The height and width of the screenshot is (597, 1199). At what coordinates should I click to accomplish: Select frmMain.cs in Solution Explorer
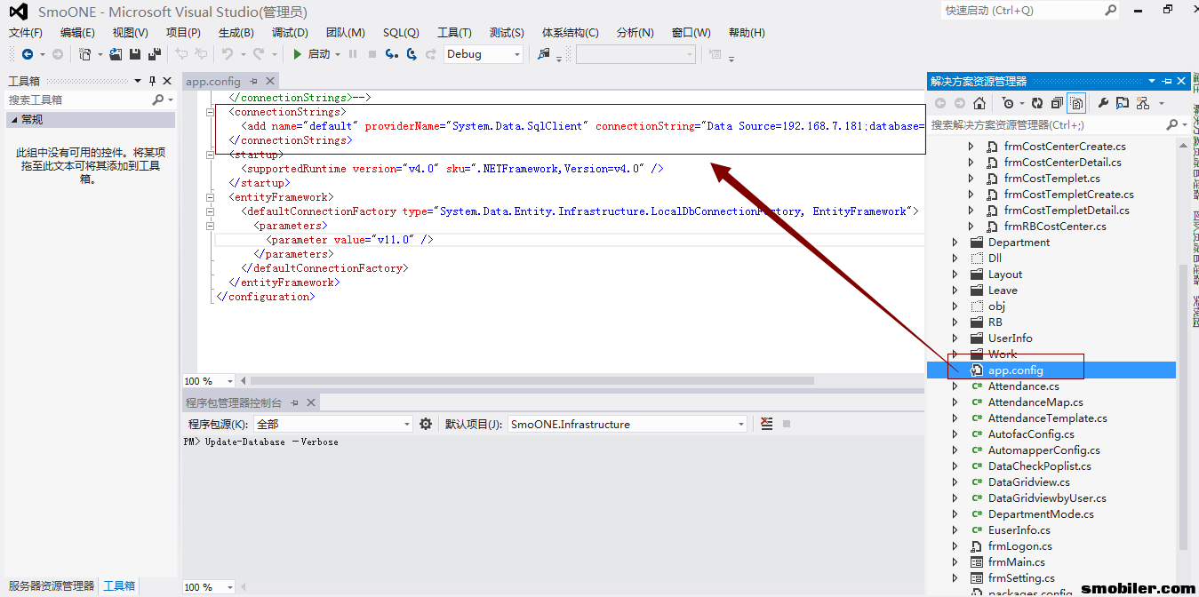pos(1016,562)
